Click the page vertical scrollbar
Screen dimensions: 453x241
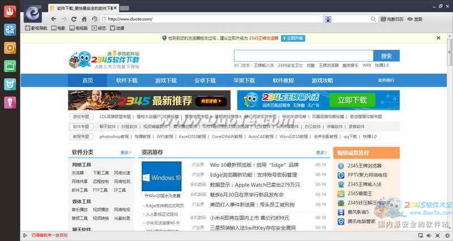[450, 52]
